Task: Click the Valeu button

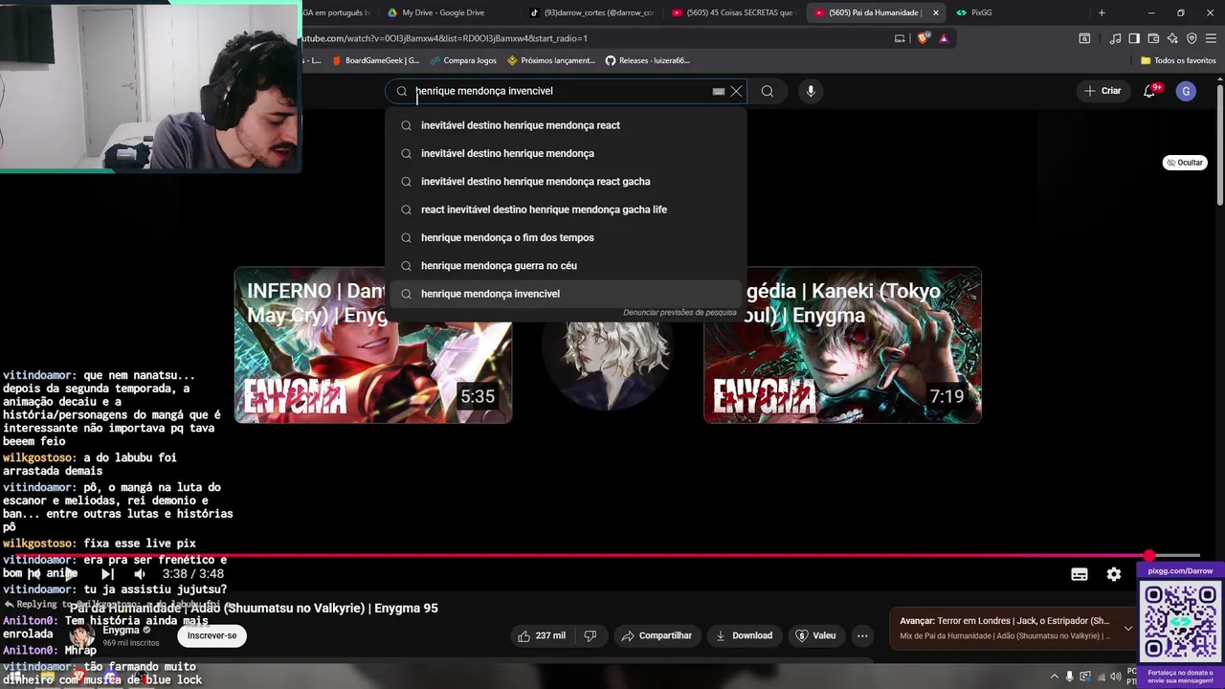Action: (x=815, y=635)
